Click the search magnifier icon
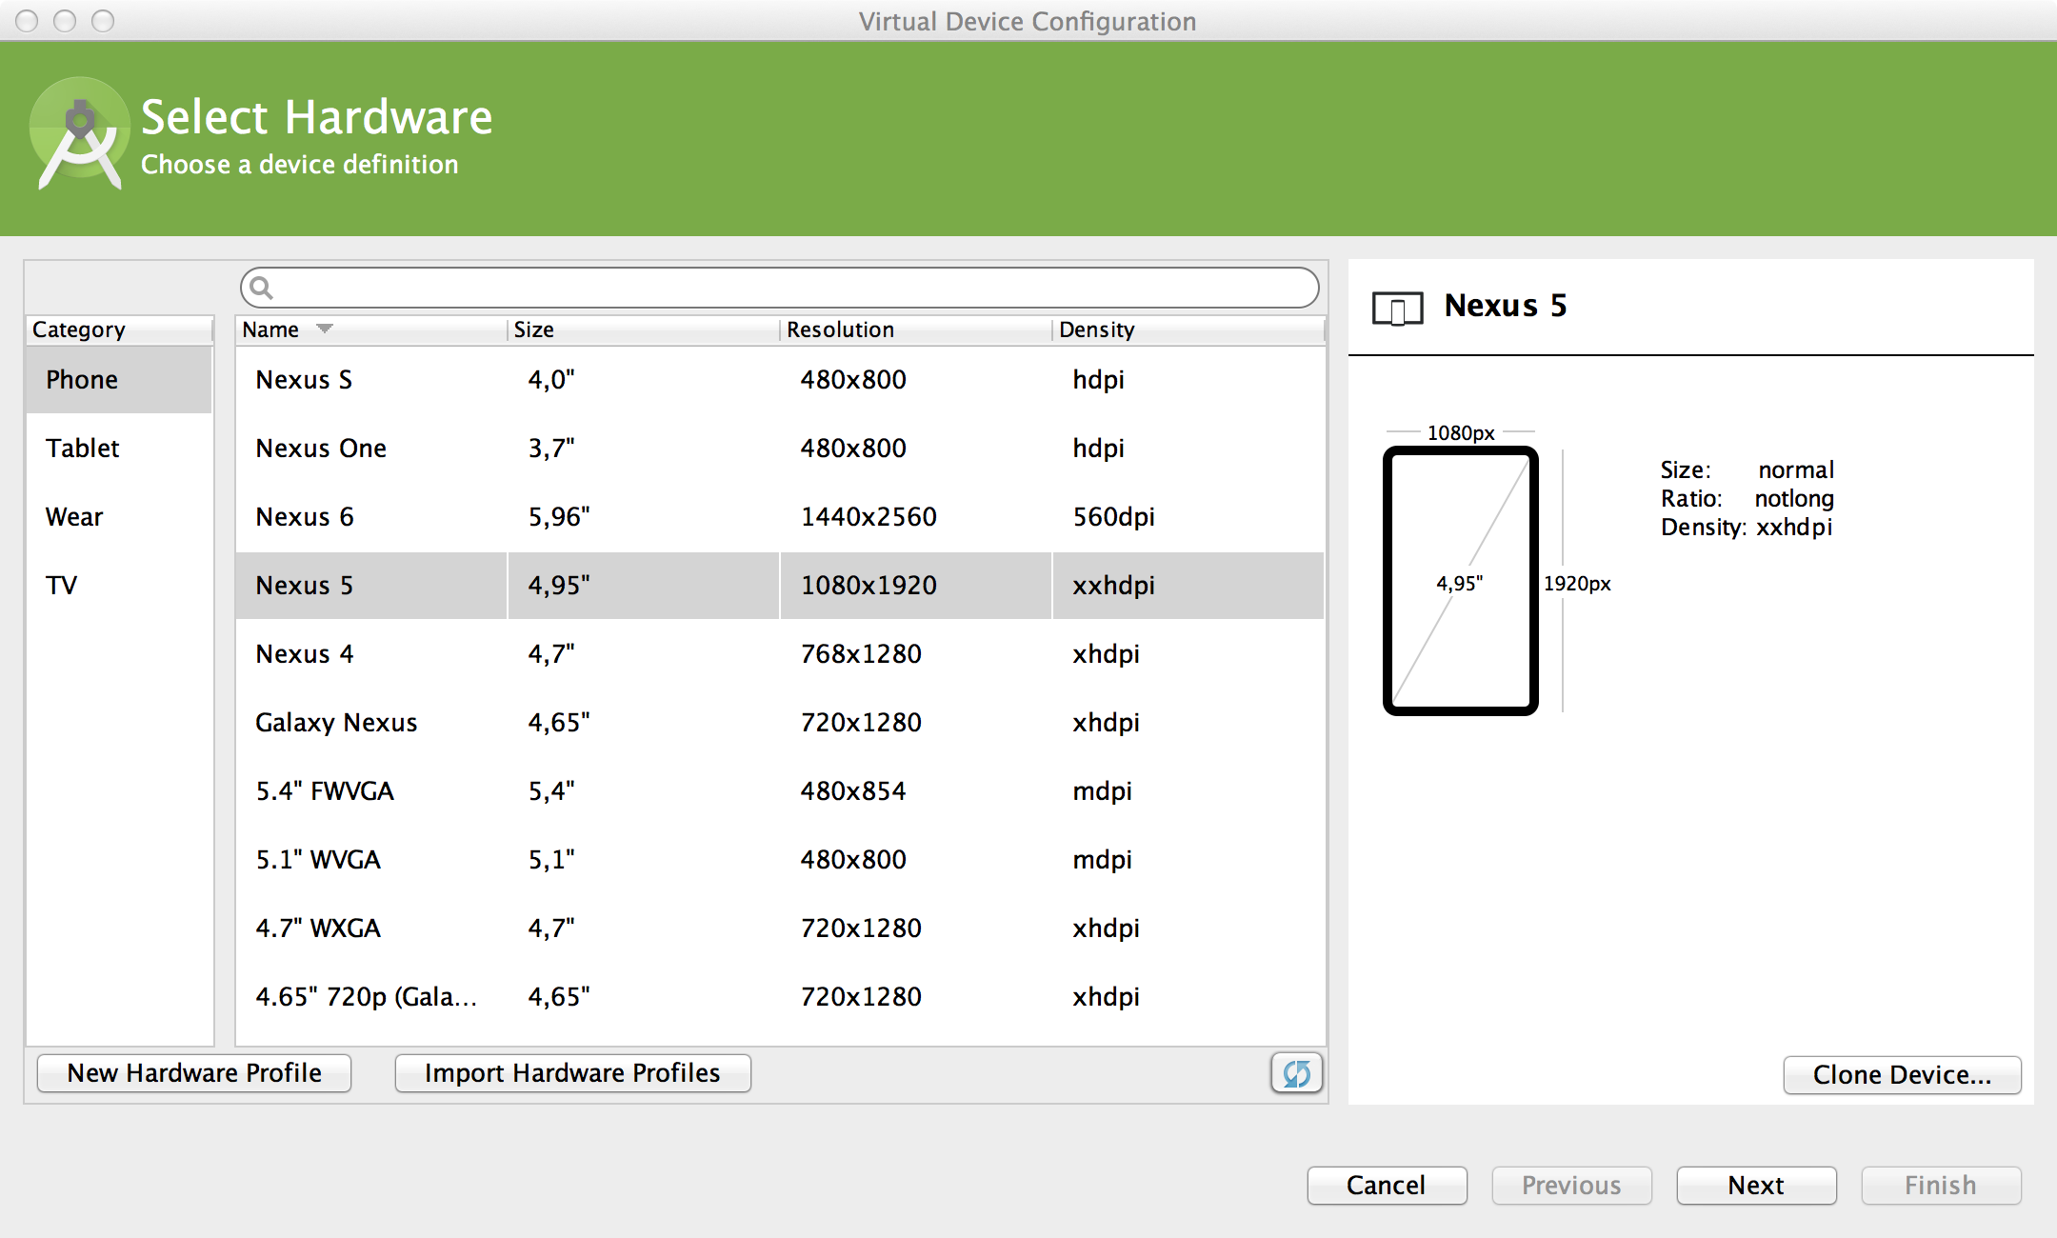The image size is (2057, 1238). (262, 288)
